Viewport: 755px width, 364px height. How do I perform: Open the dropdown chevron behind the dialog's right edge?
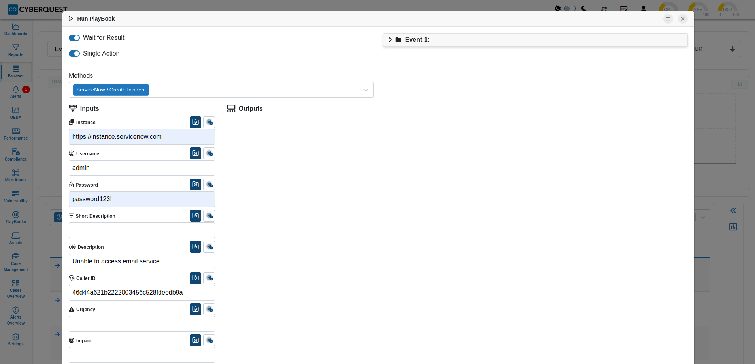pos(703,218)
